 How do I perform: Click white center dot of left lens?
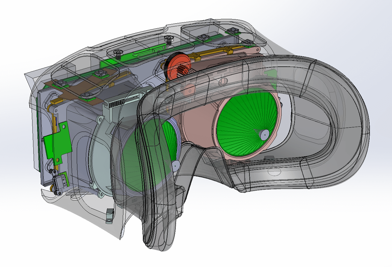[x=175, y=166]
